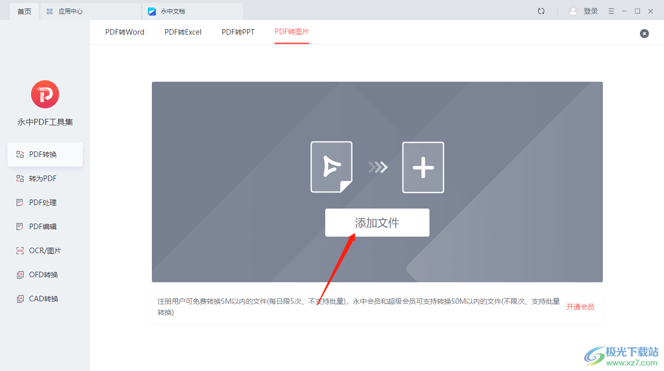Click the PDF转换 sidebar icon

20,154
